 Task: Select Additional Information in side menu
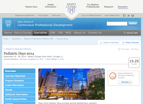[x=19, y=95]
